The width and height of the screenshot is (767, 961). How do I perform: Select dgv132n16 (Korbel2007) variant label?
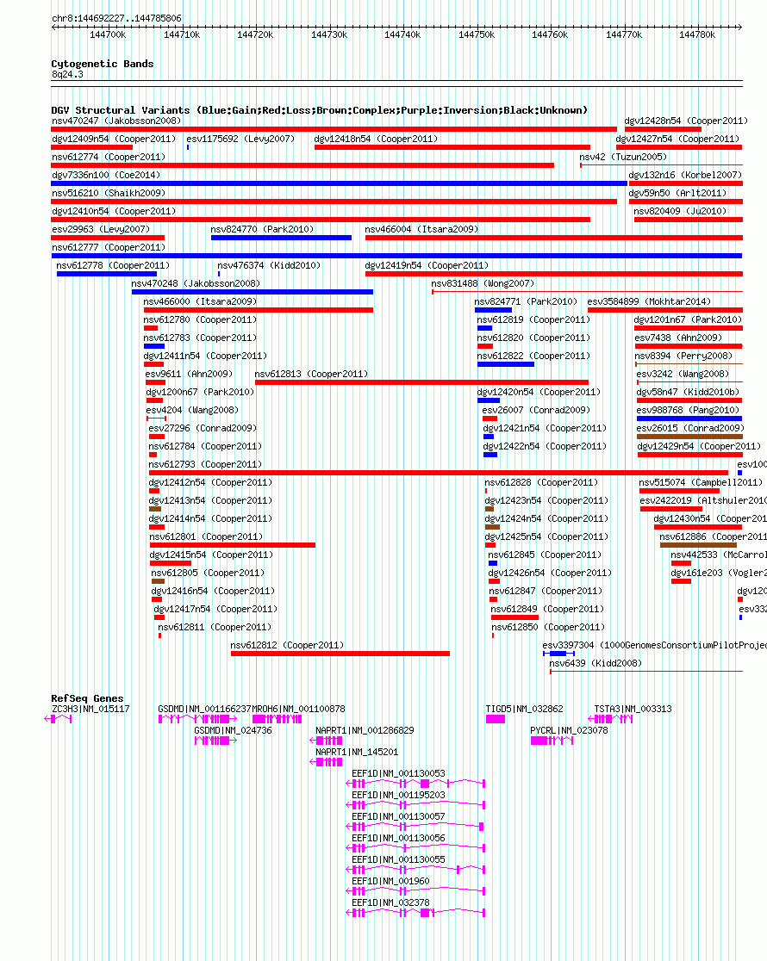685,176
